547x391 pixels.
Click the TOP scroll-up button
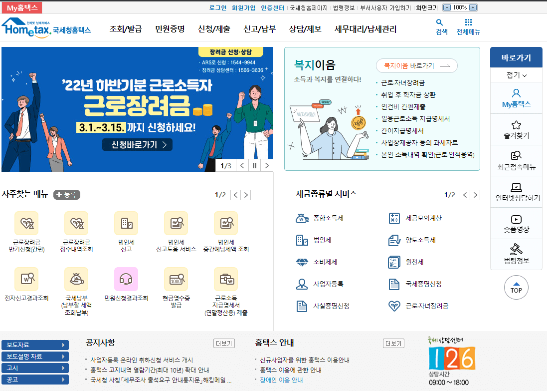point(516,288)
